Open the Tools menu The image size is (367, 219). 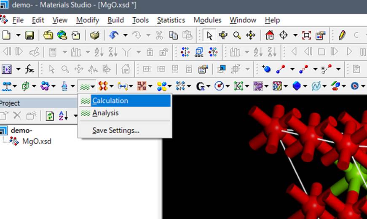pyautogui.click(x=140, y=20)
